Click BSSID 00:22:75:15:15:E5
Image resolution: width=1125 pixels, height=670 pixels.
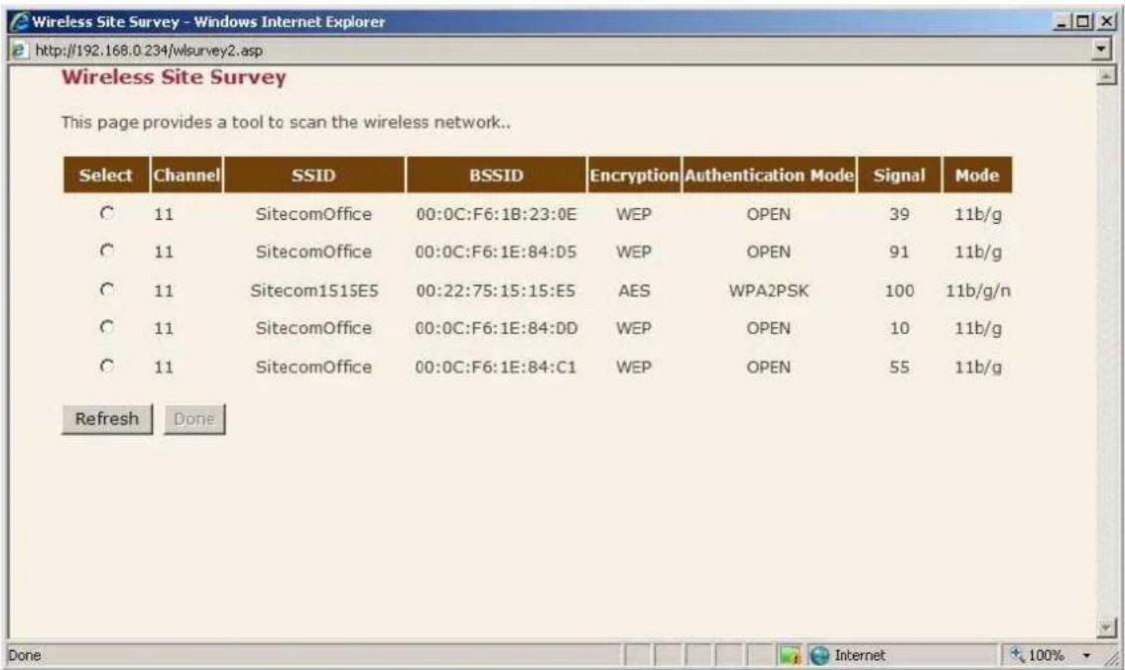pyautogui.click(x=496, y=291)
